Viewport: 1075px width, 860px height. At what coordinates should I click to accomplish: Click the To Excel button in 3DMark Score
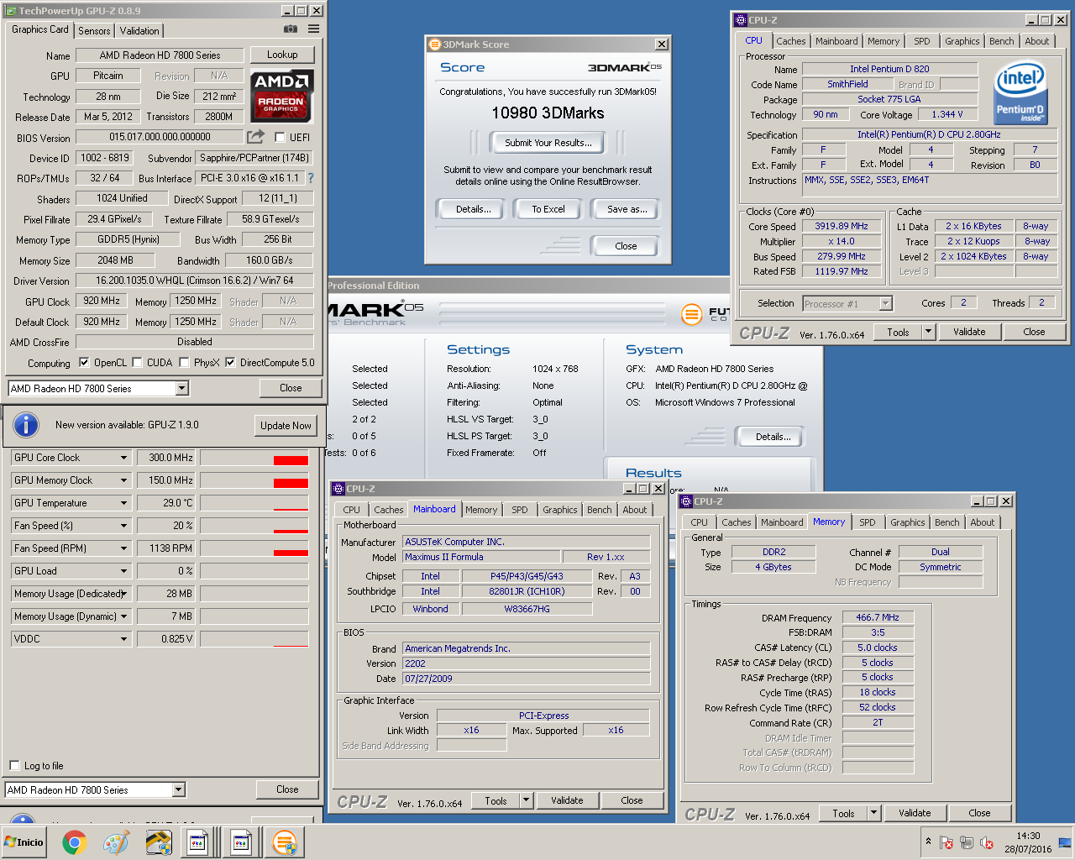click(x=548, y=209)
